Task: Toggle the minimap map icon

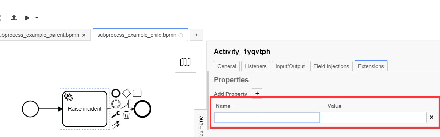Action: (x=185, y=62)
